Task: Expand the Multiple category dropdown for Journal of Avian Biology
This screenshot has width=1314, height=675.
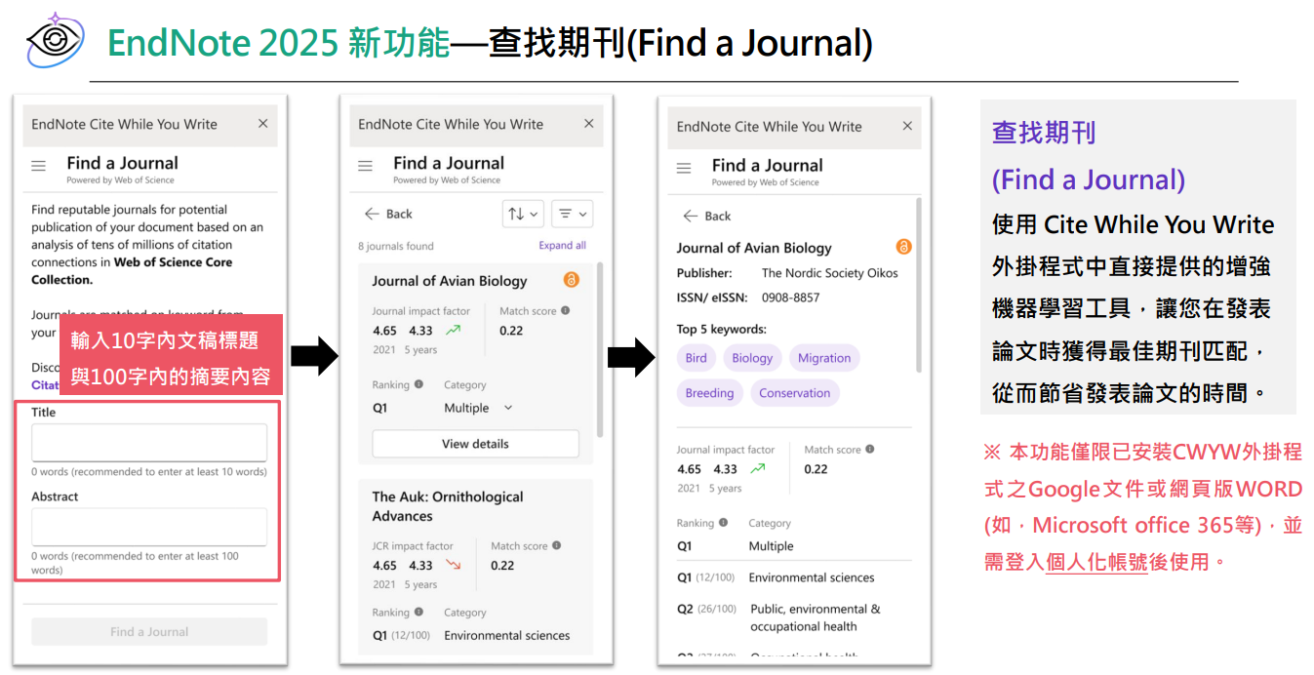Action: (507, 408)
